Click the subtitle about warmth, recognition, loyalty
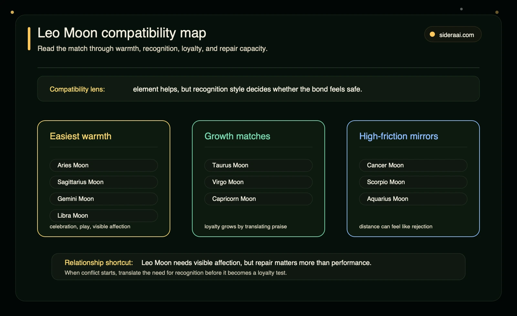 pyautogui.click(x=153, y=49)
